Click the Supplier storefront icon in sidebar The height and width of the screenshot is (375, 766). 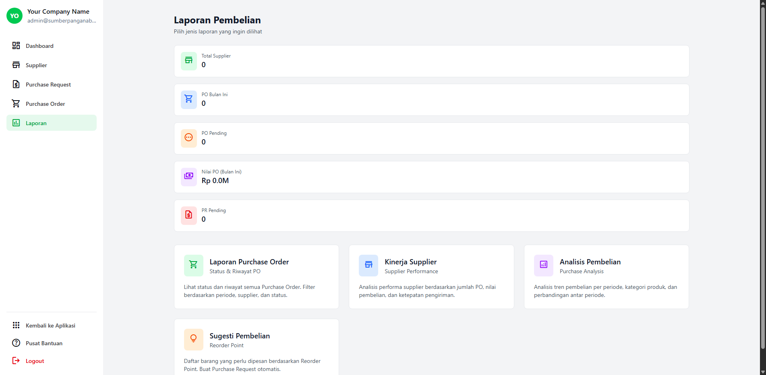(x=16, y=65)
